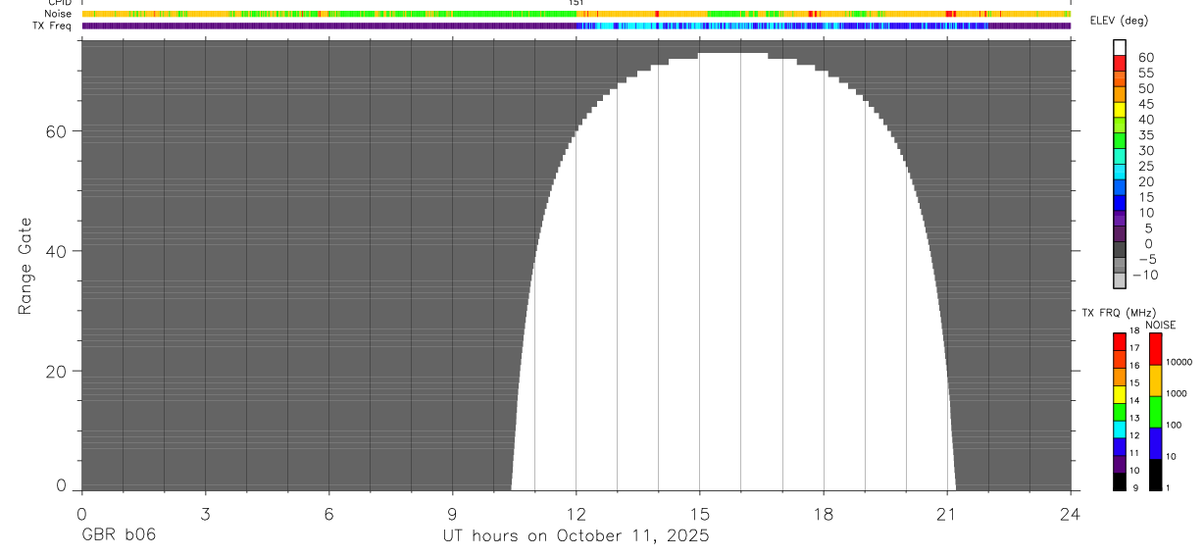The height and width of the screenshot is (556, 1204).
Task: Select the 100 value on NOISE scale
Action: pyautogui.click(x=1175, y=426)
